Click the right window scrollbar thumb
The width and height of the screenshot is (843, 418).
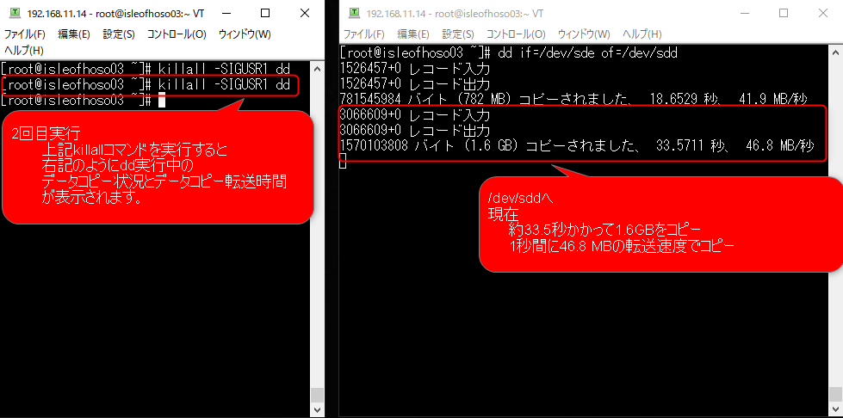click(x=836, y=395)
